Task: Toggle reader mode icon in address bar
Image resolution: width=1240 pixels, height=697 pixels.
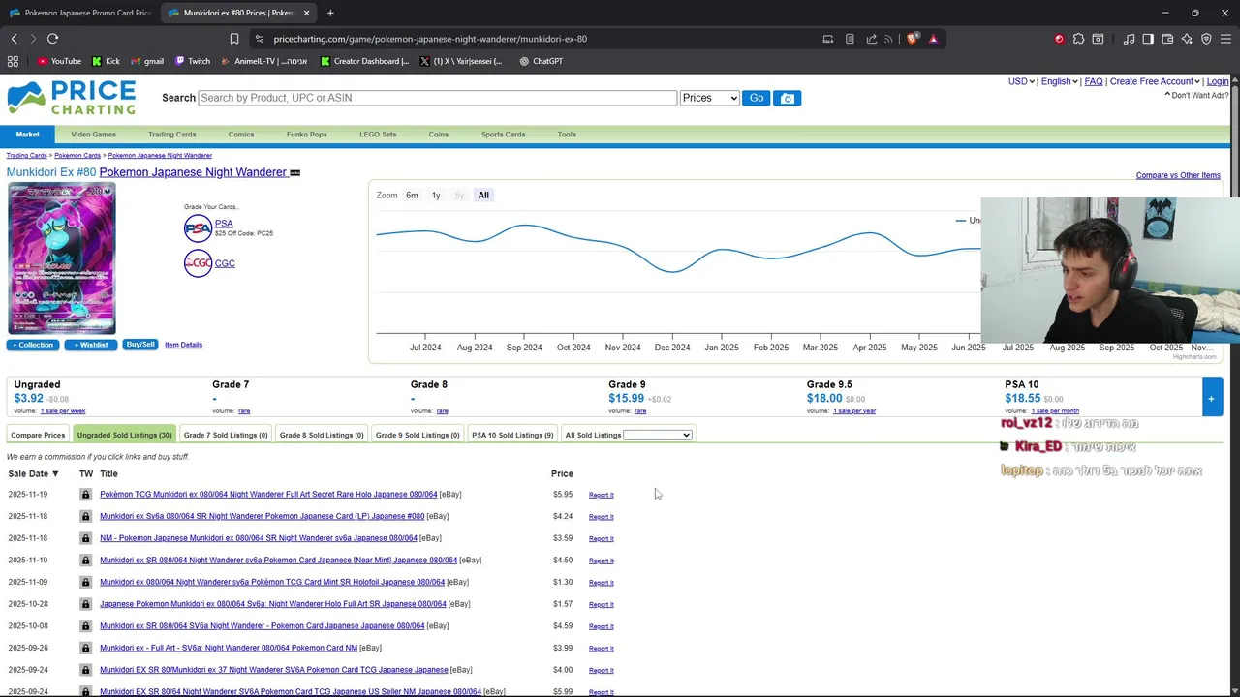Action: click(x=850, y=39)
